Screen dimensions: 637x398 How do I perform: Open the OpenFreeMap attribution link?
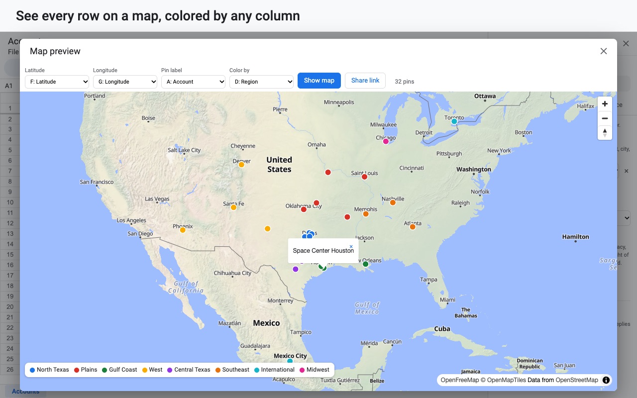[460, 380]
